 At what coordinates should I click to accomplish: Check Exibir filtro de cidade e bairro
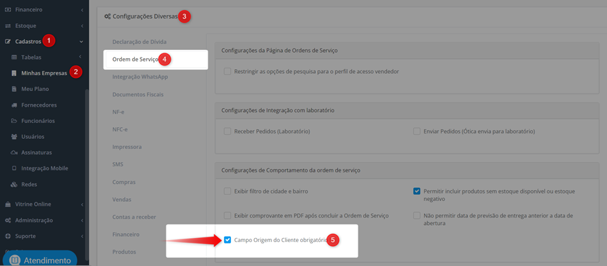click(x=227, y=191)
